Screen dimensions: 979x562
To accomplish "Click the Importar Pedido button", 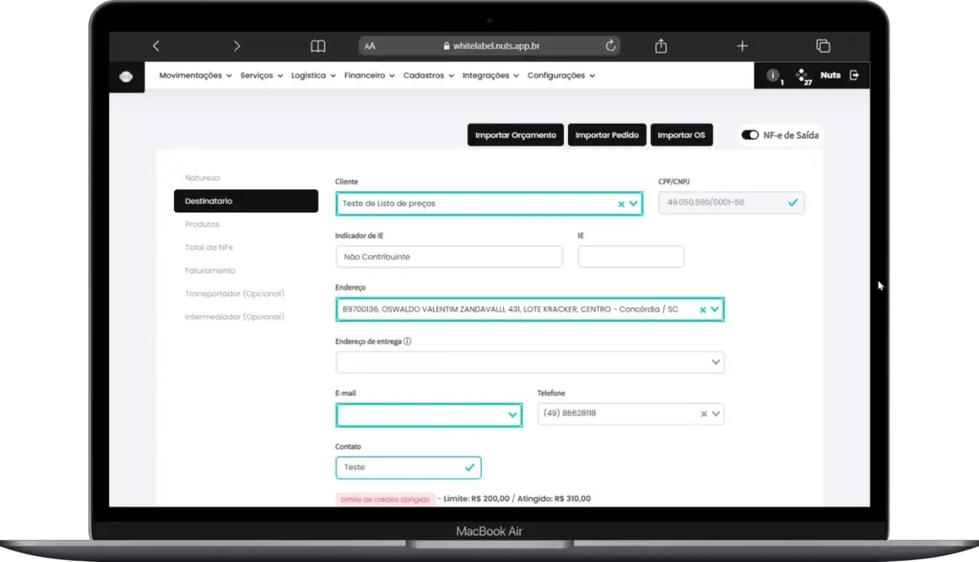I will point(607,135).
